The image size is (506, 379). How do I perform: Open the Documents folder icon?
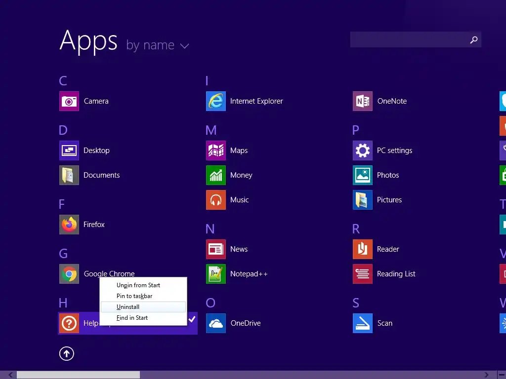pos(69,175)
